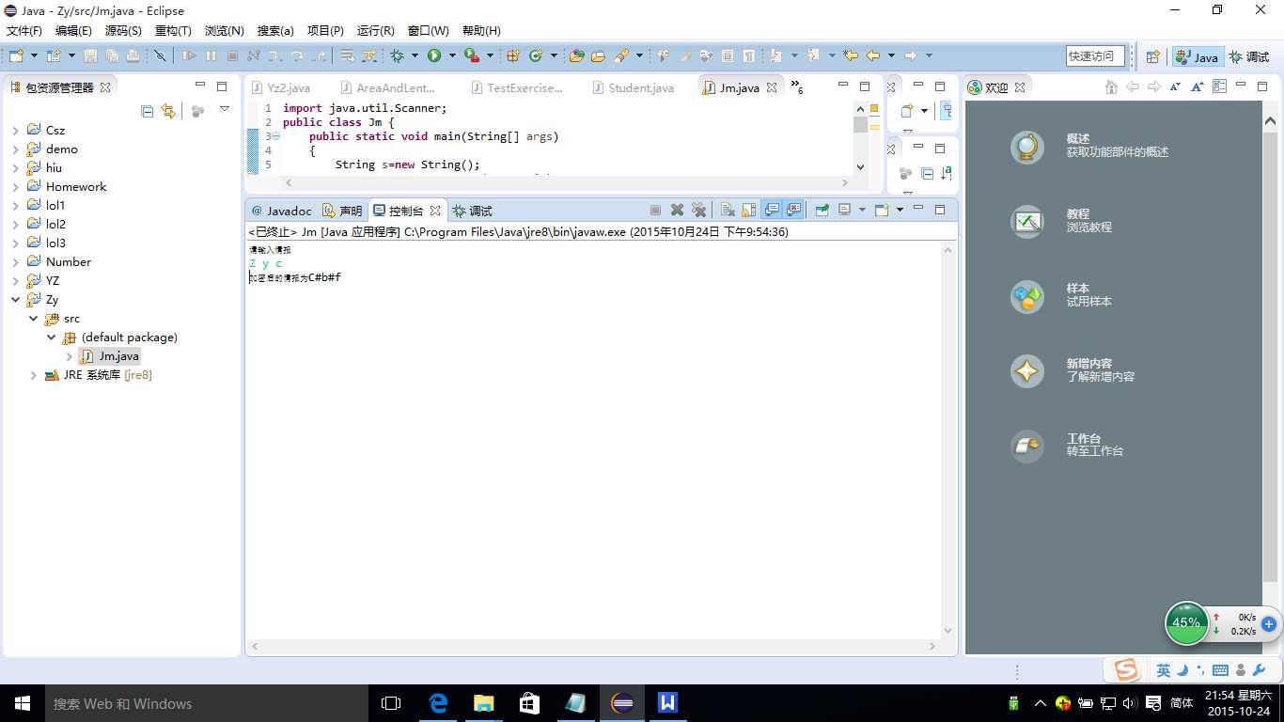Toggle Link with Editor in package explorer

[x=168, y=111]
